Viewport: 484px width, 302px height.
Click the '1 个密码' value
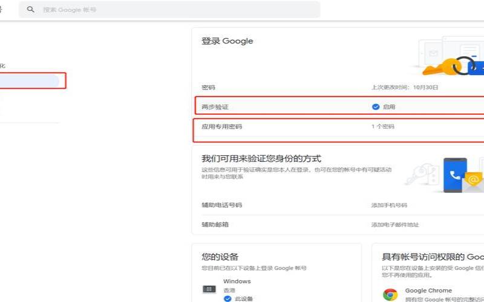[x=383, y=126]
